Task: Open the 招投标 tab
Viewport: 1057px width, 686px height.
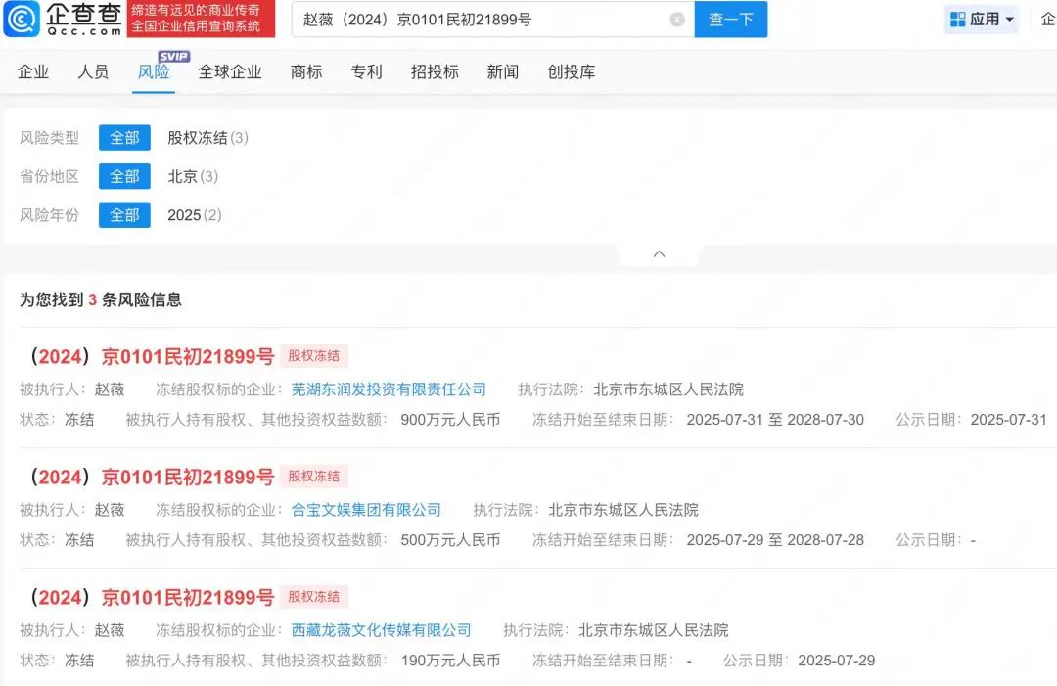Action: click(x=435, y=72)
